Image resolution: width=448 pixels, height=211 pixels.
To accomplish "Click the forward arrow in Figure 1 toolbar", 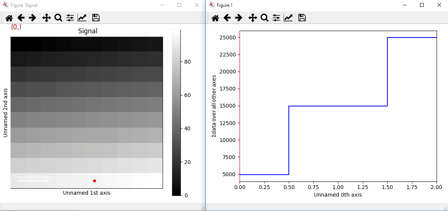I will 238,18.
